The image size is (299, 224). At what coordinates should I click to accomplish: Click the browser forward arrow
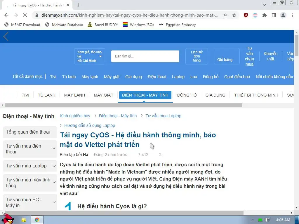pyautogui.click(x=16, y=15)
